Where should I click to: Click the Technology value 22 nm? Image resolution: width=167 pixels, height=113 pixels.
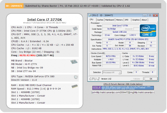click(x=107, y=35)
